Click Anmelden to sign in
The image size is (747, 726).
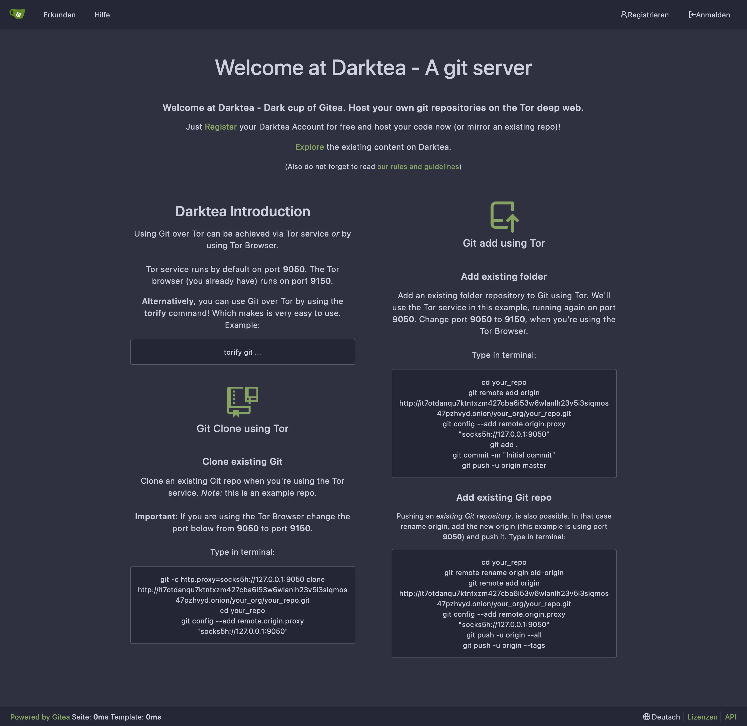(709, 15)
